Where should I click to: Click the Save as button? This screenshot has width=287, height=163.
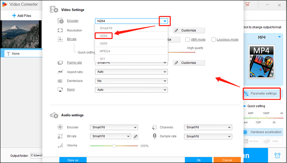pyautogui.click(x=73, y=160)
